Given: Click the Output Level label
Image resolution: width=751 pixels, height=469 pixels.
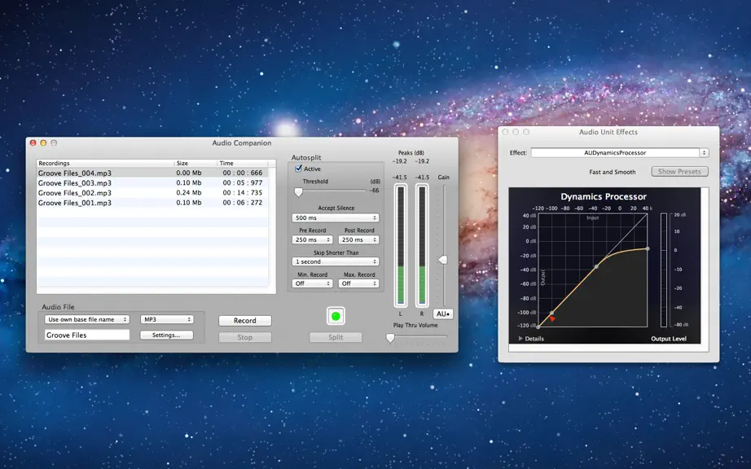Looking at the screenshot, I should [669, 339].
